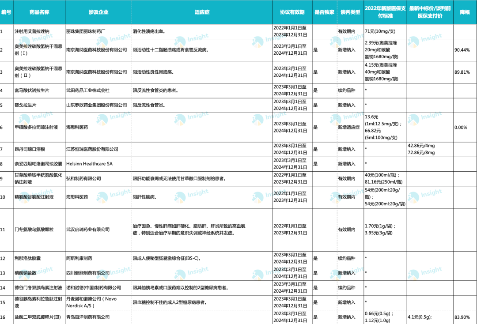Select the reduction value '83.90%'
Image resolution: width=477 pixels, height=324 pixels.
pyautogui.click(x=462, y=317)
